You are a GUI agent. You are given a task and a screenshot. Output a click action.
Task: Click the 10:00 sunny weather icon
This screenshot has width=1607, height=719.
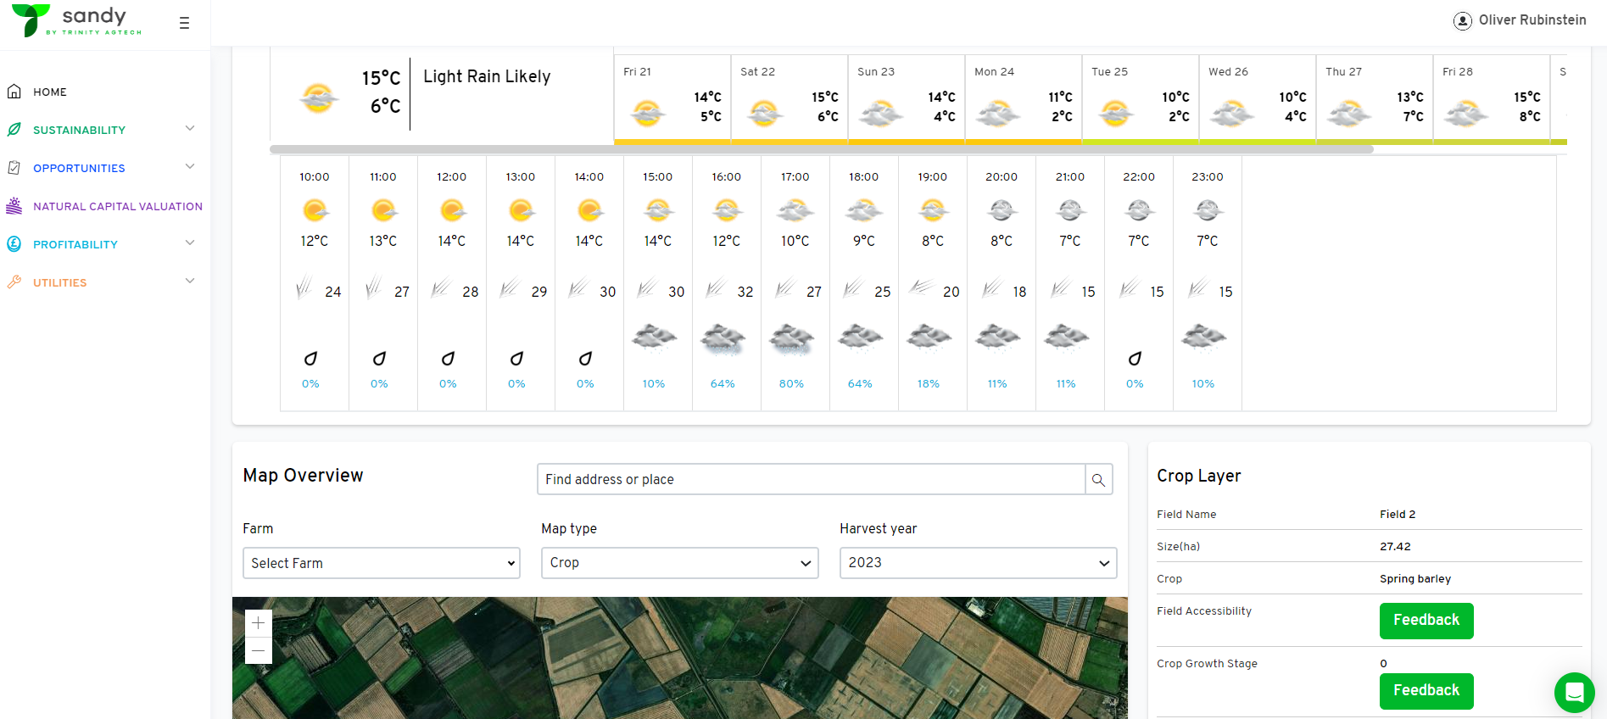pyautogui.click(x=315, y=209)
